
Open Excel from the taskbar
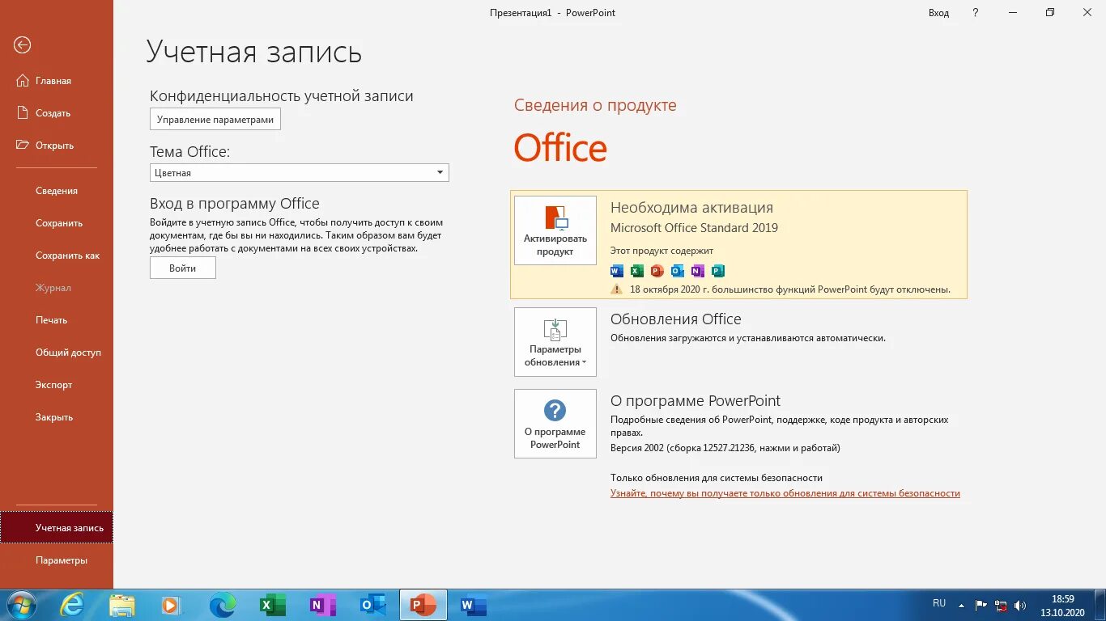273,605
